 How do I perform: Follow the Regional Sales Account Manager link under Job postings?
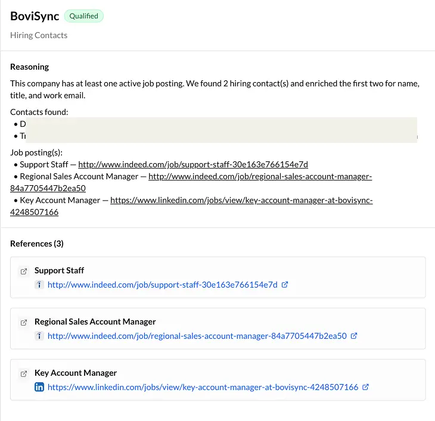[260, 176]
